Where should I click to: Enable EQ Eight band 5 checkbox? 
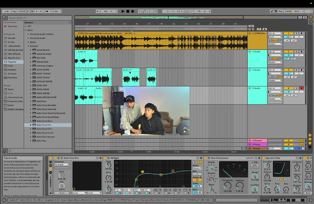click(156, 193)
